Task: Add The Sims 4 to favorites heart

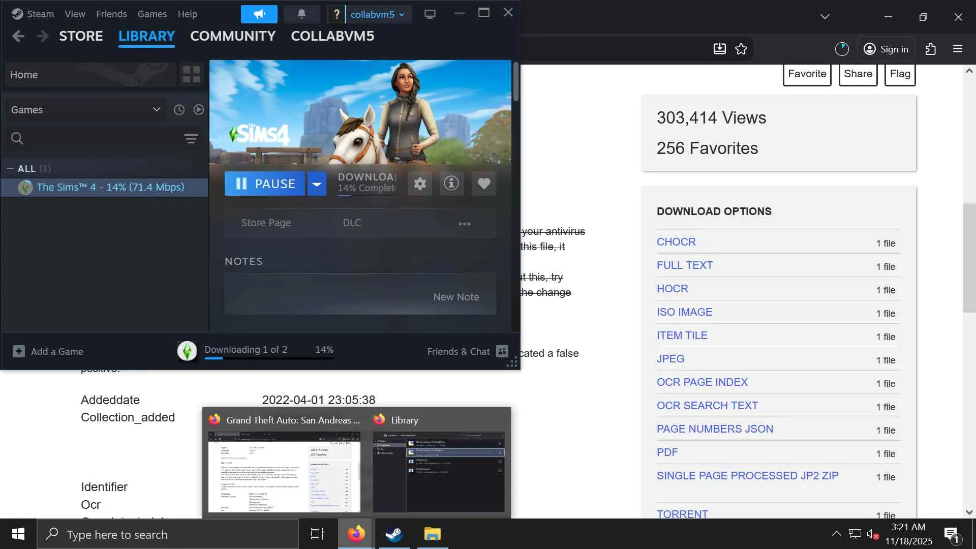Action: click(484, 184)
